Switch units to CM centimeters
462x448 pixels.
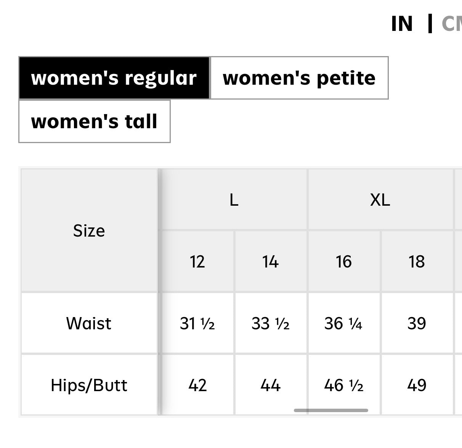(452, 24)
